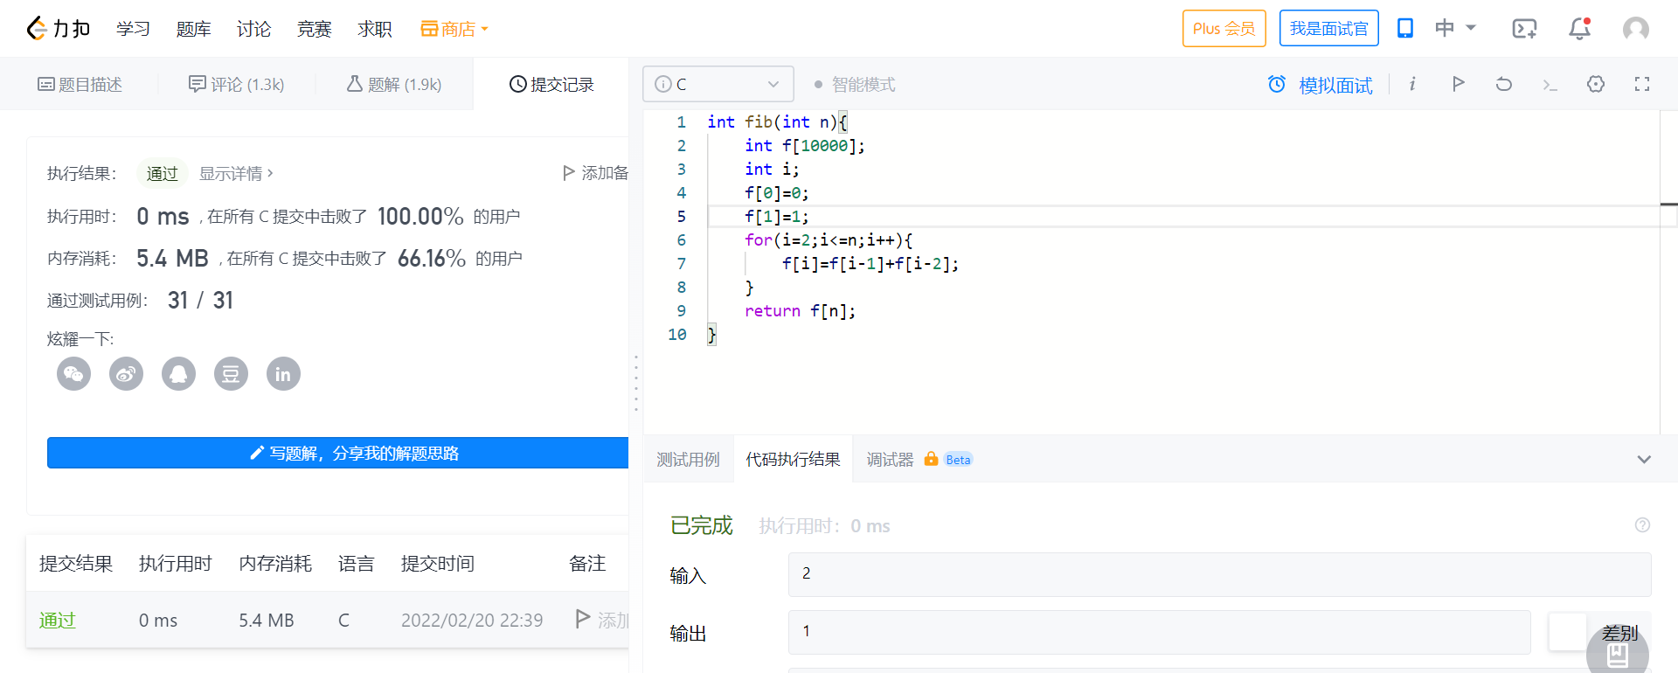Click the 输入 input field
Screen dimensions: 1678x673
pos(1219,574)
